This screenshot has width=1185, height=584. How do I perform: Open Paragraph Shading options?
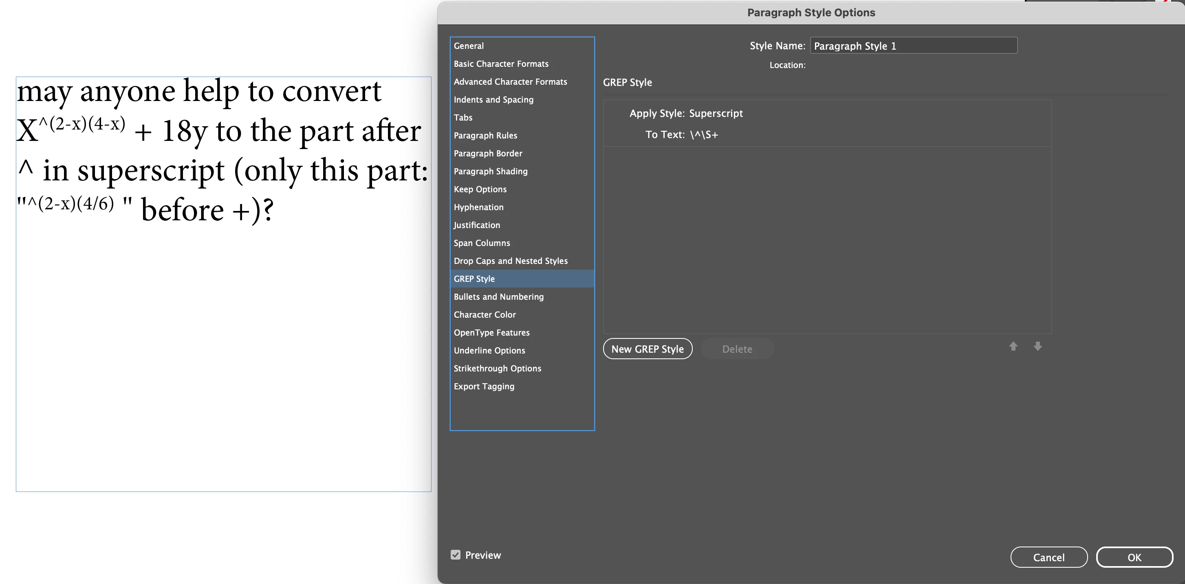[490, 171]
